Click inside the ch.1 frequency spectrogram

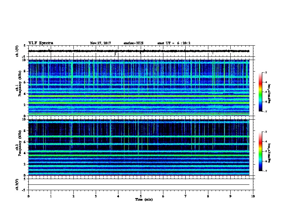point(139,88)
